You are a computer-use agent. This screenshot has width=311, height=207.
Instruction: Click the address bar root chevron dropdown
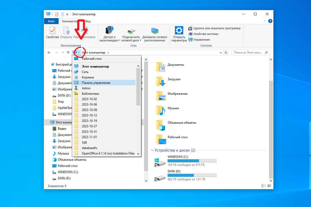[79, 53]
